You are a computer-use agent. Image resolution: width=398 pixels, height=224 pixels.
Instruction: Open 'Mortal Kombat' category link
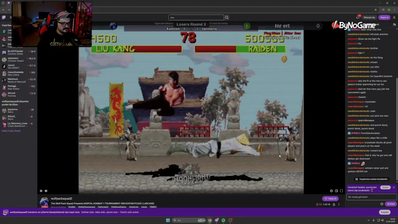point(58,207)
